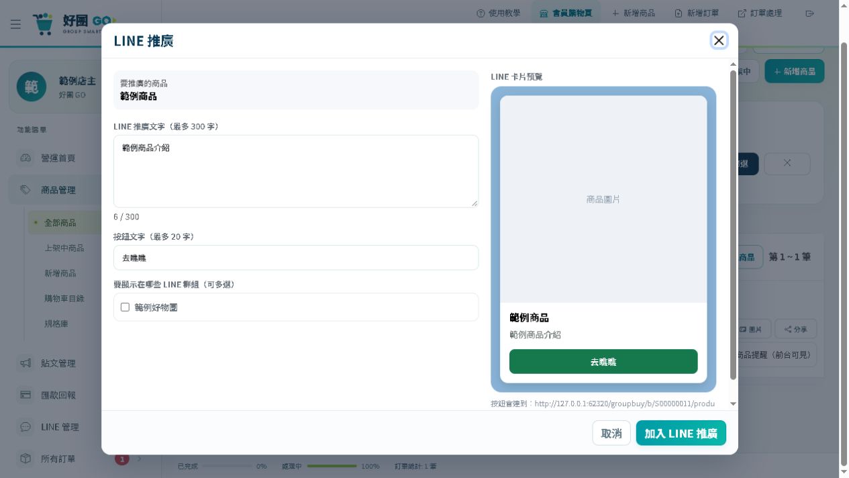Click the 商品管理 tag icon
Viewport: 849px width, 478px height.
(x=26, y=190)
